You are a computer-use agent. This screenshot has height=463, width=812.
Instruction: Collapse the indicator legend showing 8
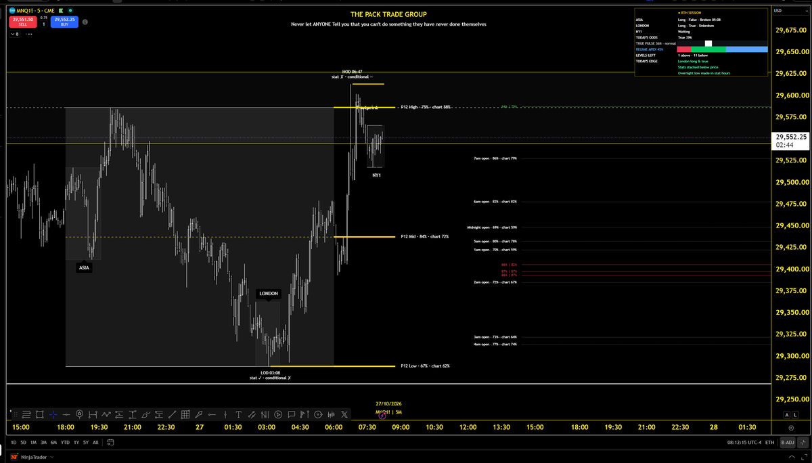pos(14,34)
